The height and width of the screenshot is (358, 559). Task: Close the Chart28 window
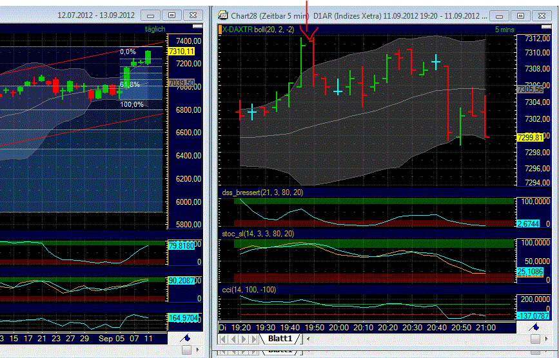(x=542, y=15)
